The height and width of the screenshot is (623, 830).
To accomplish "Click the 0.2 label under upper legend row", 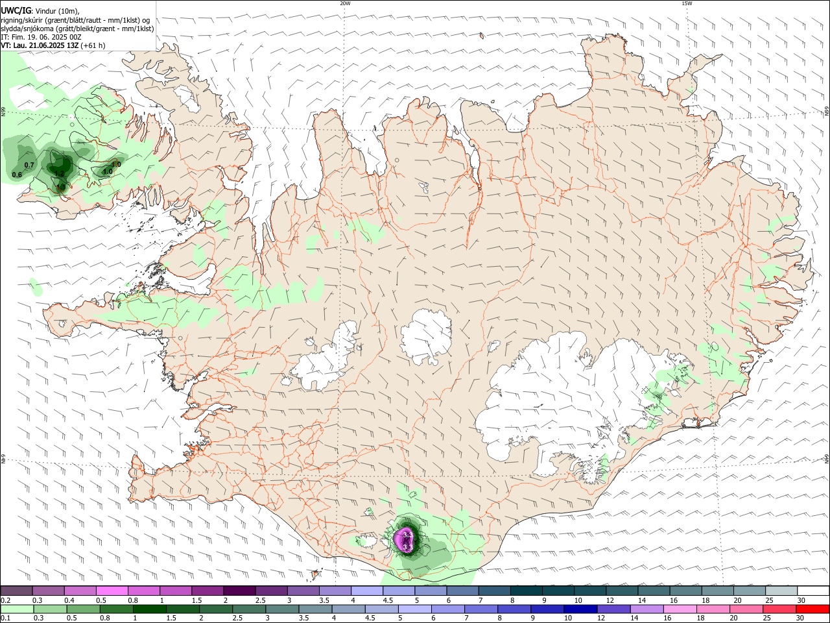I will click(x=5, y=600).
